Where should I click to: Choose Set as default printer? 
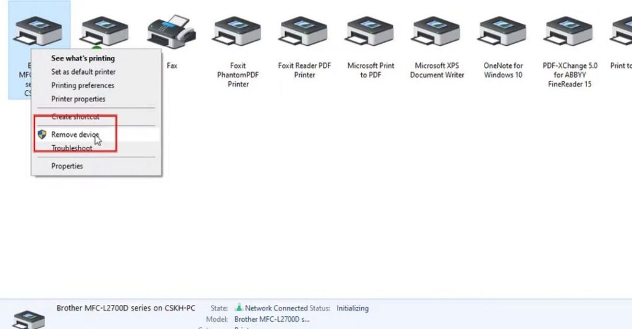[x=82, y=72]
